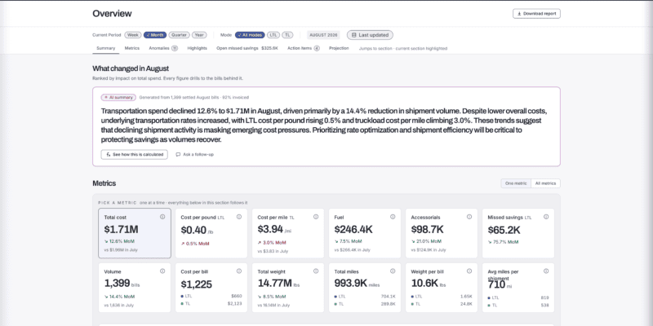Select the Weight per bill metric card

click(442, 288)
